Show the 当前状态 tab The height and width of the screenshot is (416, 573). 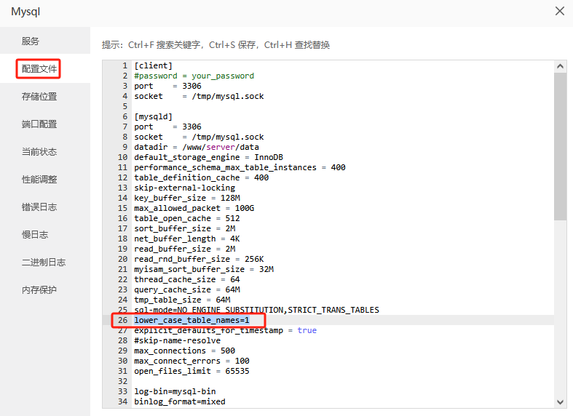point(39,151)
